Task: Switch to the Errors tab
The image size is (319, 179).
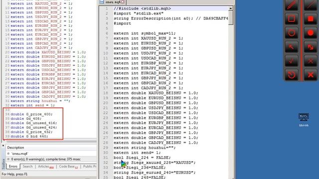Action: (13, 167)
